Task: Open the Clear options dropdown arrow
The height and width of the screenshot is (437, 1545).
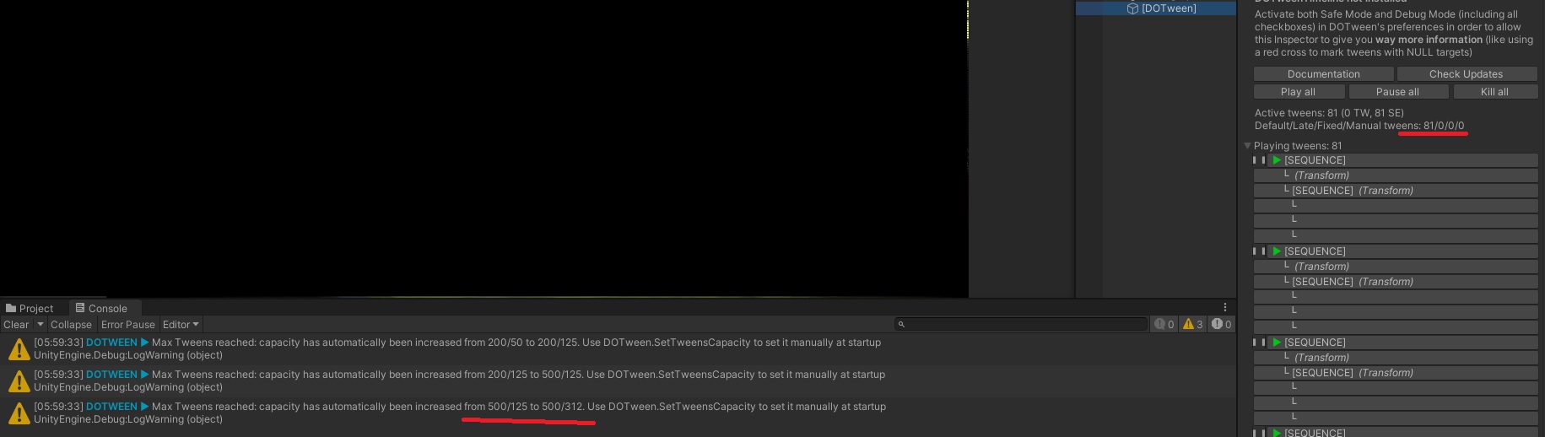Action: [40, 325]
